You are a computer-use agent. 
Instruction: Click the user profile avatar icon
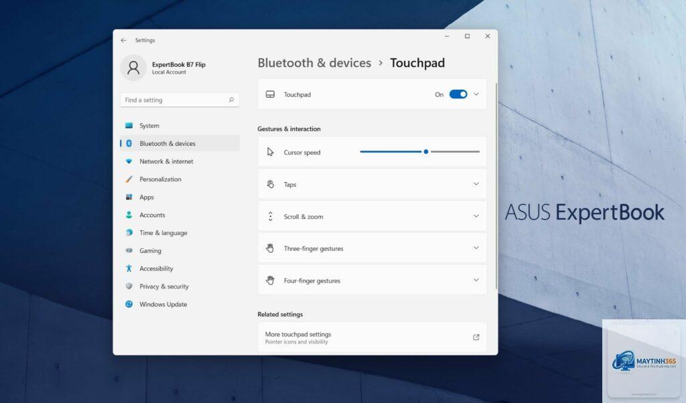[x=133, y=68]
